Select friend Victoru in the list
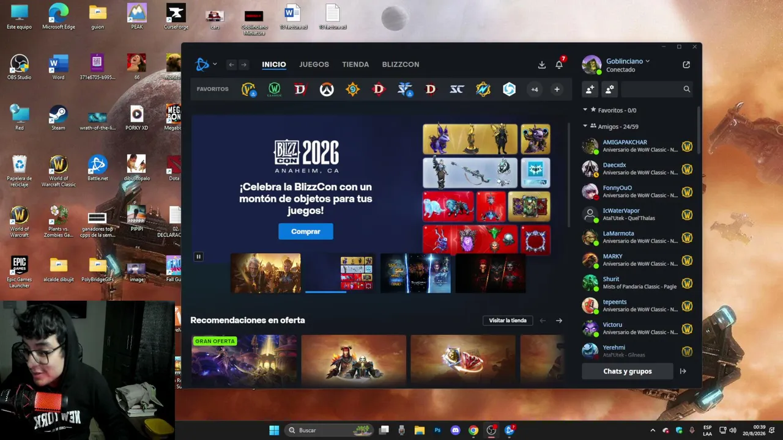This screenshot has width=783, height=440. pos(637,329)
